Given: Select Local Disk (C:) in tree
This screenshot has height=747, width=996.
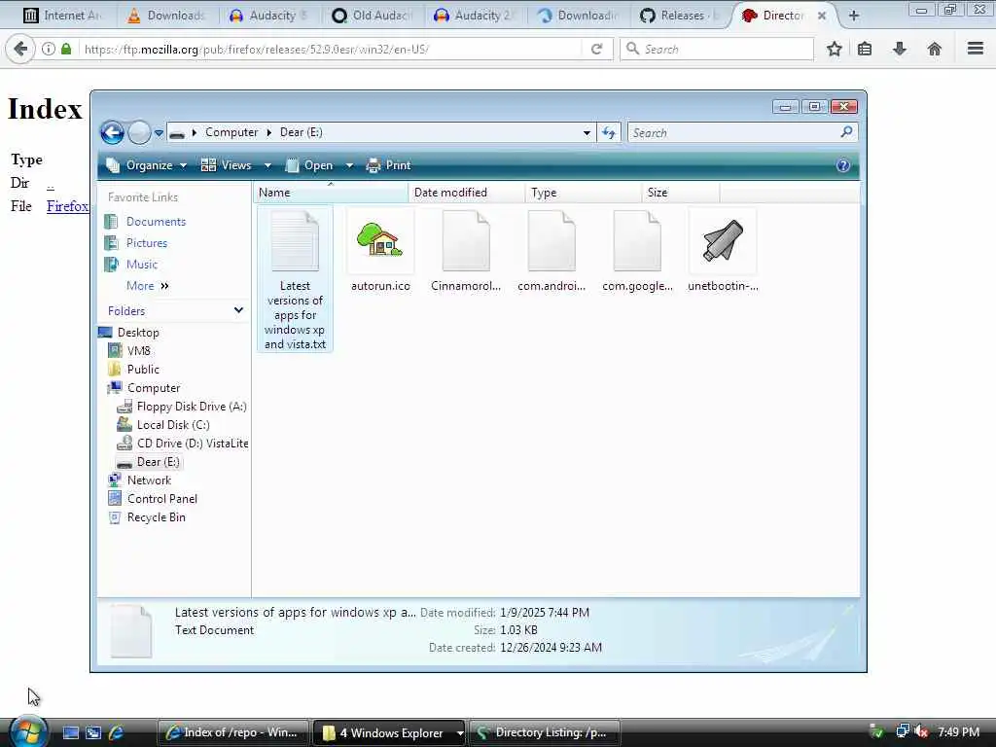Looking at the screenshot, I should coord(173,425).
